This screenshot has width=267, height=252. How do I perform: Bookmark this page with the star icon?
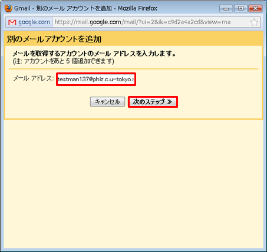tap(254, 22)
